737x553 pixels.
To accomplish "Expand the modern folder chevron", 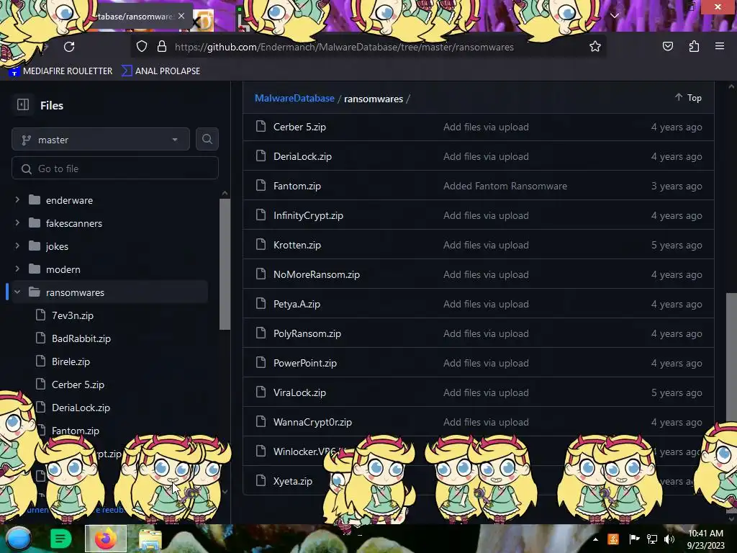I will [x=17, y=269].
